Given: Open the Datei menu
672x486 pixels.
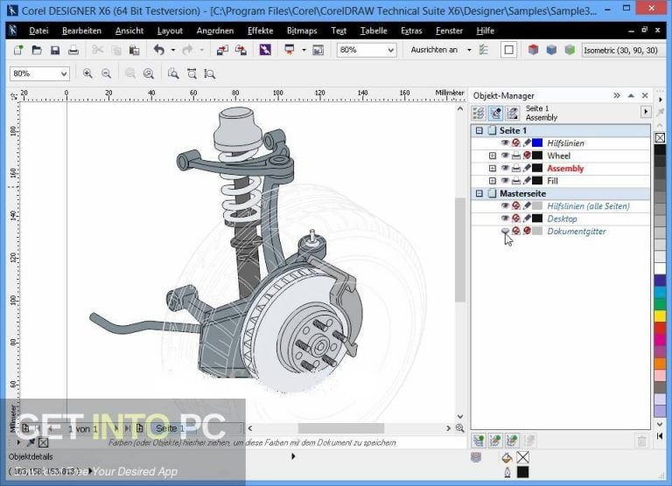Looking at the screenshot, I should coord(38,31).
